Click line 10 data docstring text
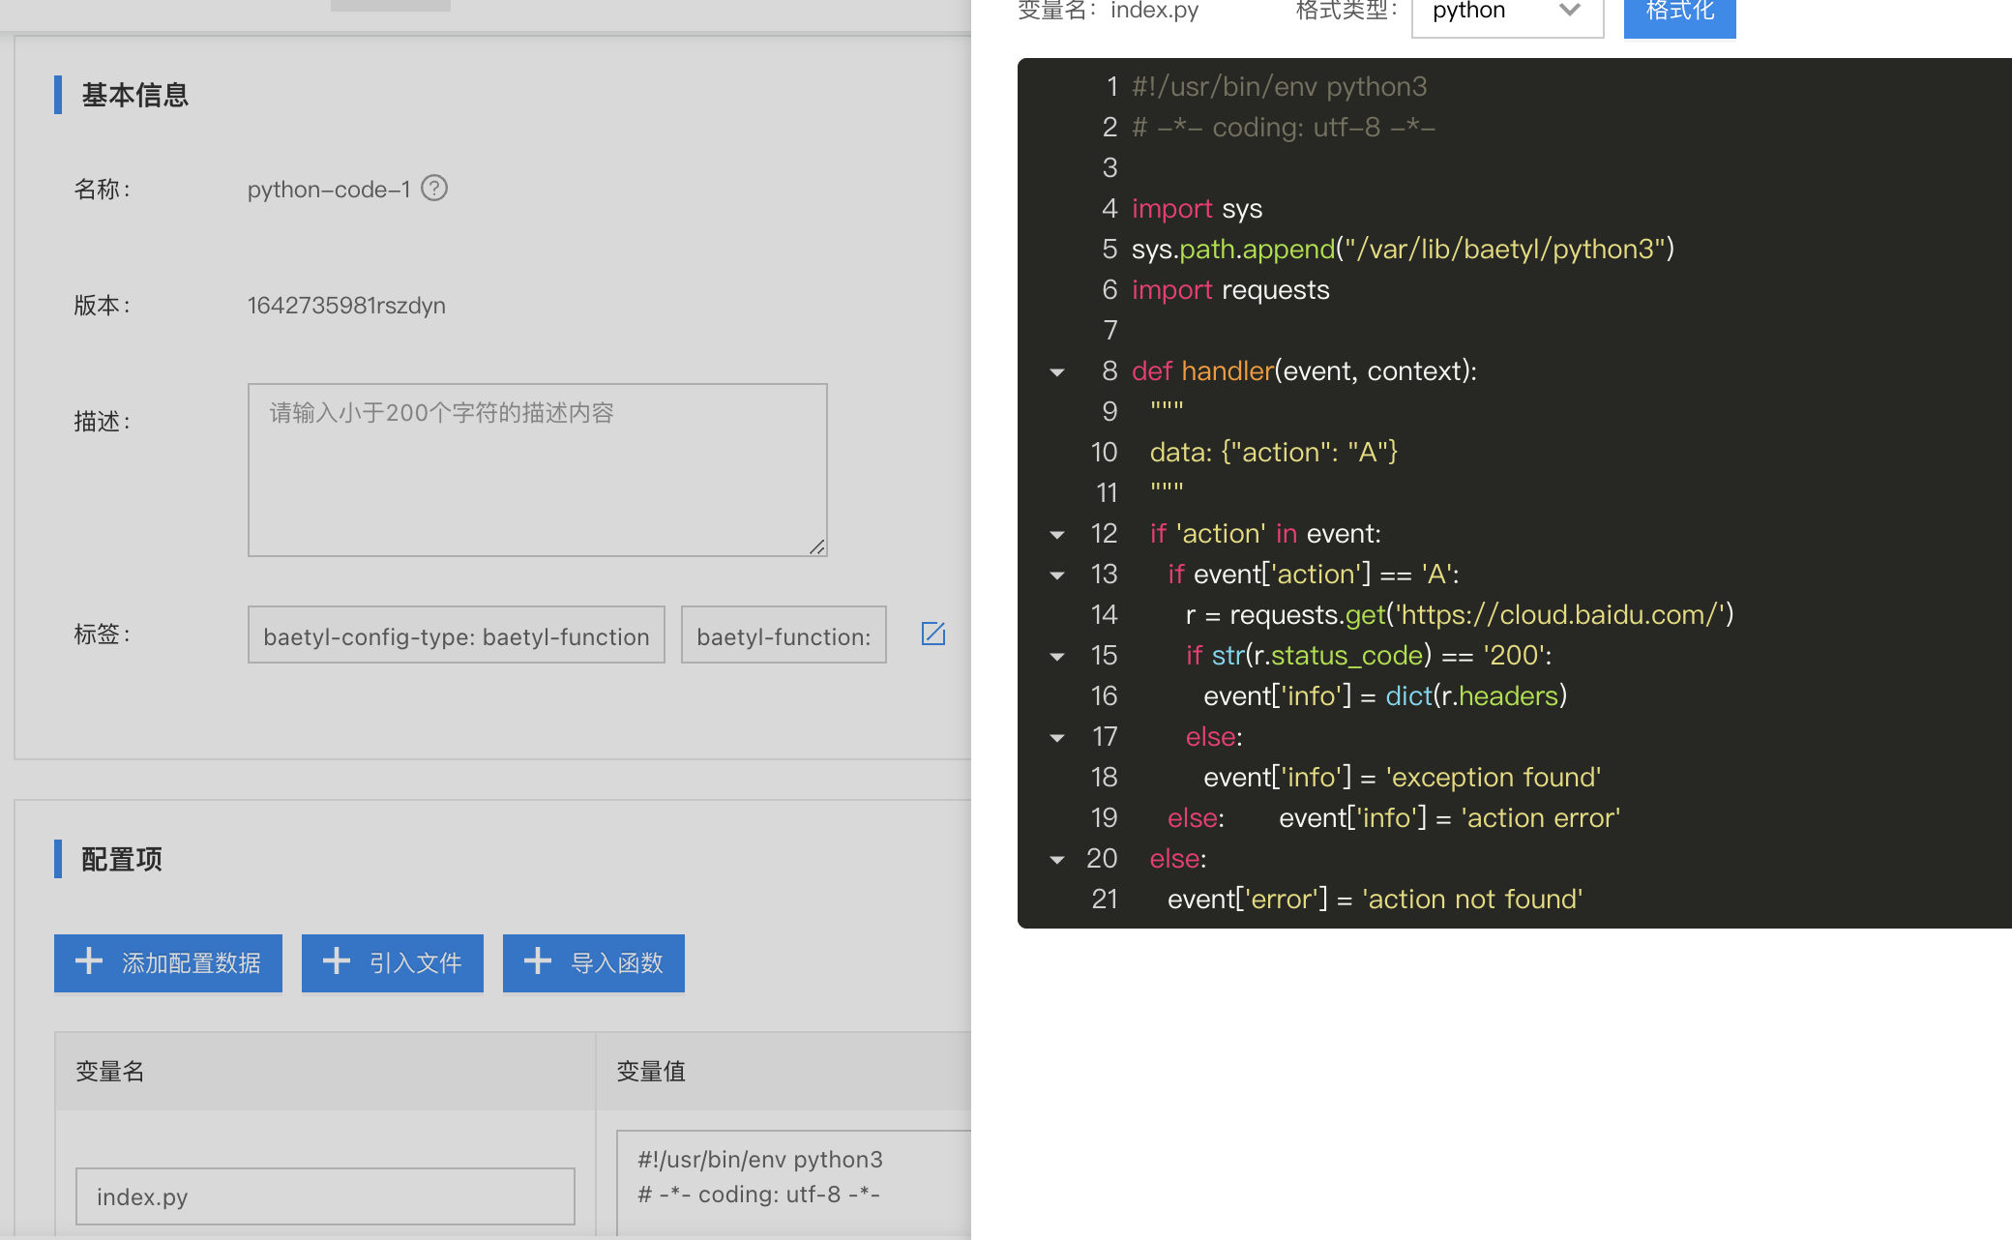 point(1273,453)
